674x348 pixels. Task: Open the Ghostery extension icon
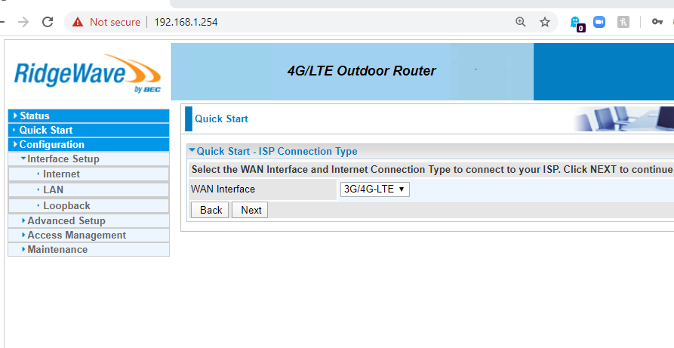(577, 23)
